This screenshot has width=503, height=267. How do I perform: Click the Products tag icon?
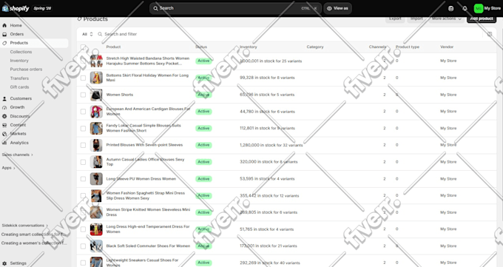click(4, 43)
